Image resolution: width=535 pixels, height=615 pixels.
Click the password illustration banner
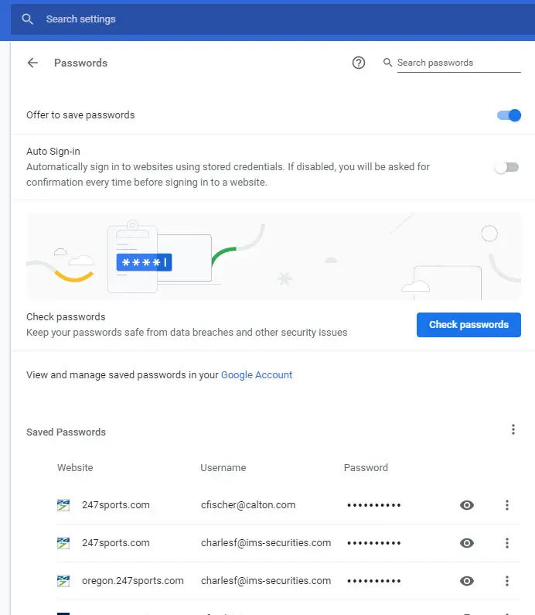tap(274, 257)
